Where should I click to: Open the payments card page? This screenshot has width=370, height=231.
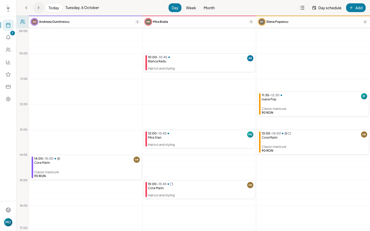8,87
